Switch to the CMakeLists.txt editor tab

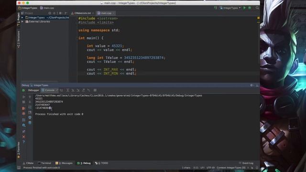click(x=83, y=13)
